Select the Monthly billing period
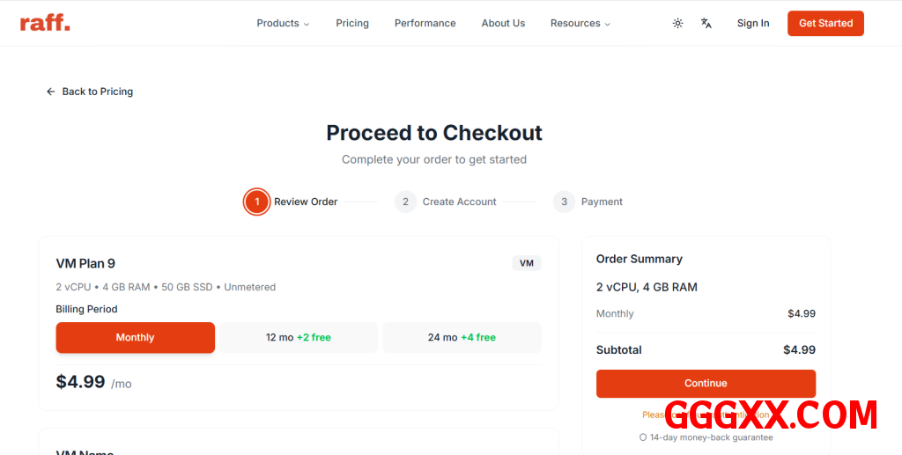Image resolution: width=902 pixels, height=455 pixels. pyautogui.click(x=135, y=338)
